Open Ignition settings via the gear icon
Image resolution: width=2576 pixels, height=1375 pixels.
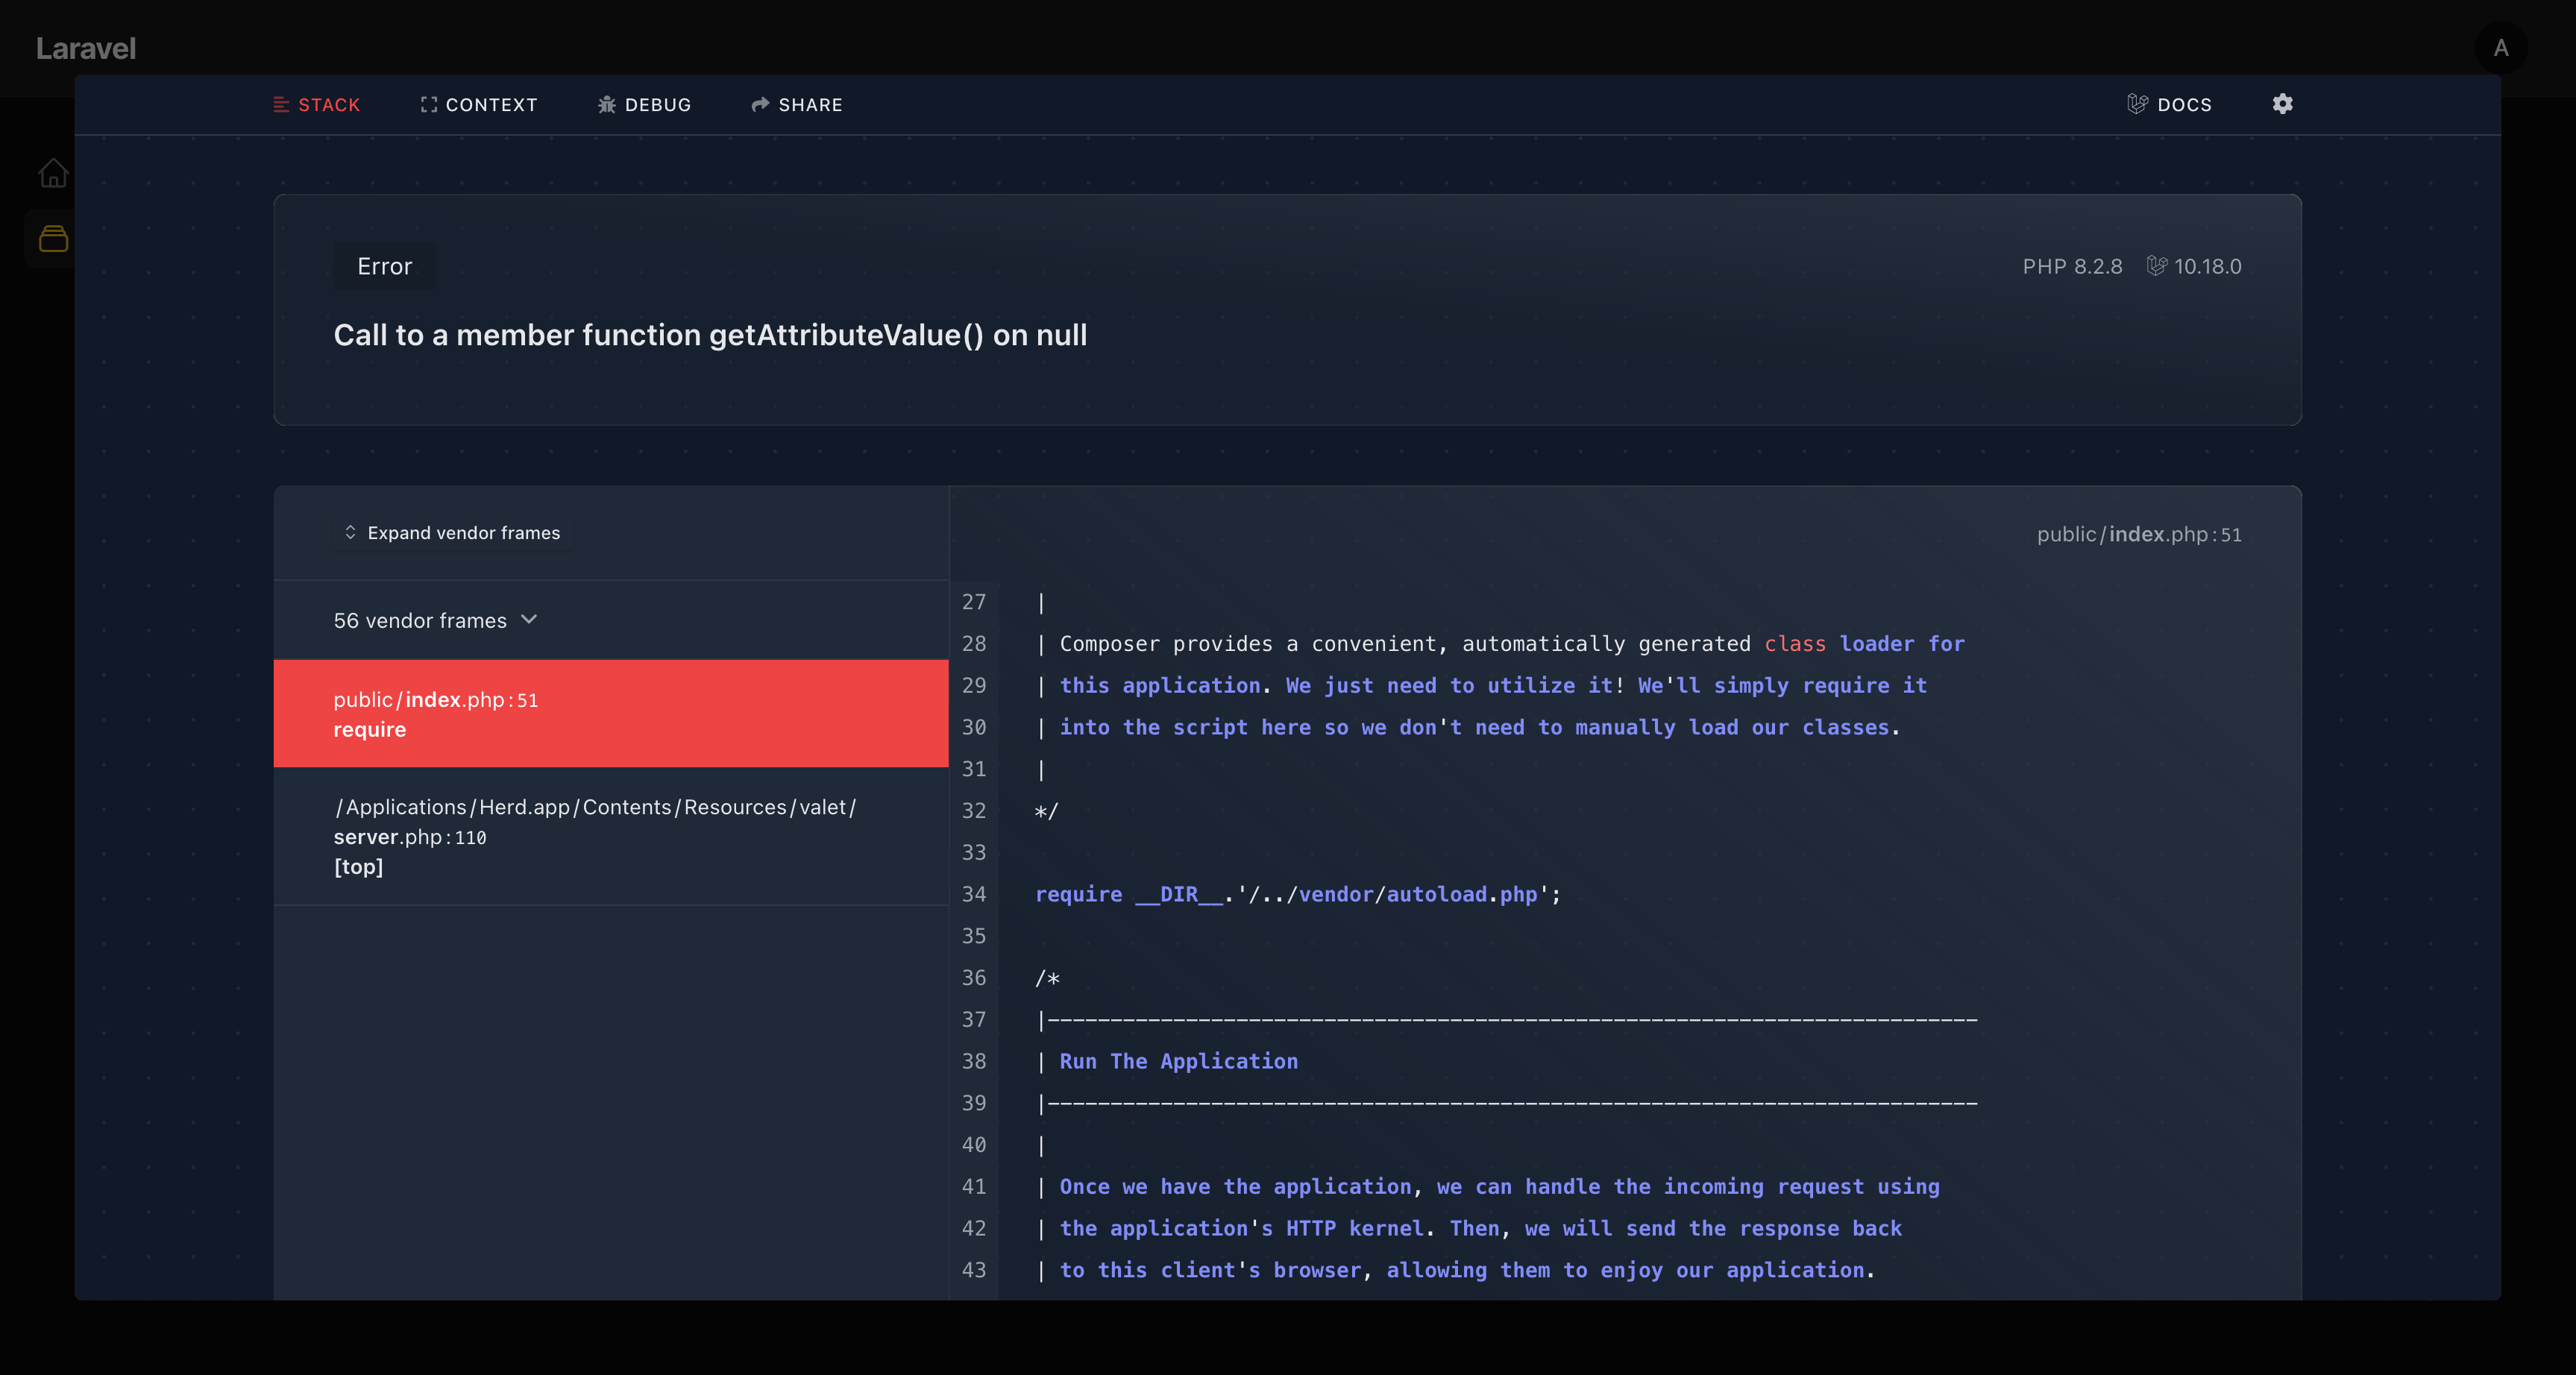2283,104
